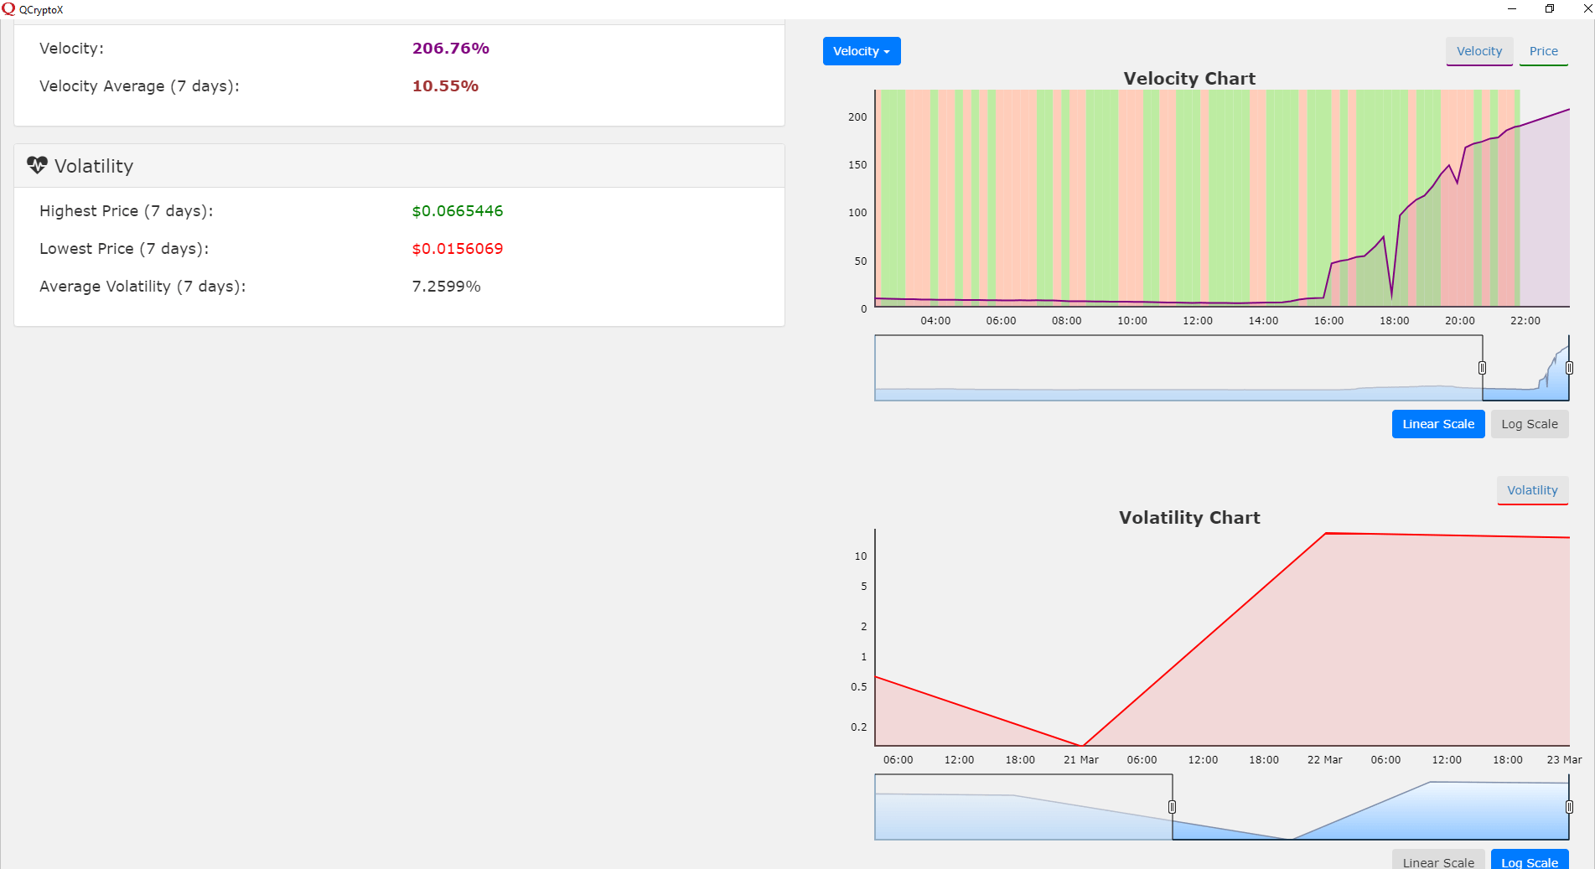This screenshot has height=869, width=1595.
Task: Click the 22 Mar axis label
Action: pyautogui.click(x=1324, y=760)
